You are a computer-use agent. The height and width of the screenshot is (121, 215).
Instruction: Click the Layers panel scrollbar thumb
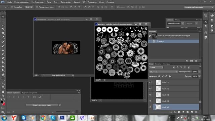(200, 102)
